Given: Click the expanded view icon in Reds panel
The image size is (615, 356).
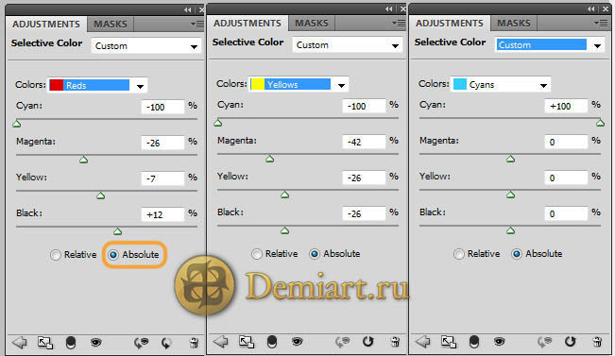Looking at the screenshot, I should point(45,343).
